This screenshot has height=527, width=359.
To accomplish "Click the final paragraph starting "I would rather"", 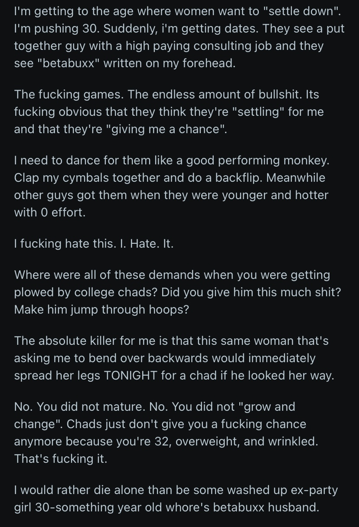I will pyautogui.click(x=176, y=498).
